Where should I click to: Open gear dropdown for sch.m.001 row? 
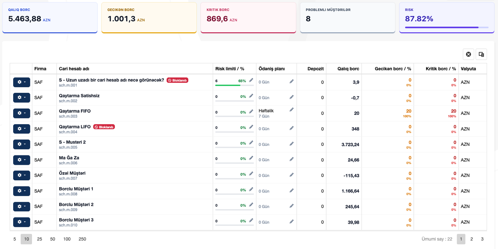coord(22,82)
